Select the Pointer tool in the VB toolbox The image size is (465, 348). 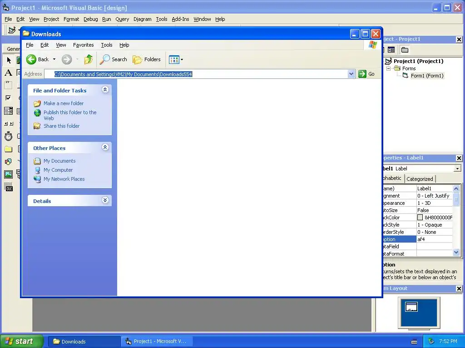[x=9, y=60]
